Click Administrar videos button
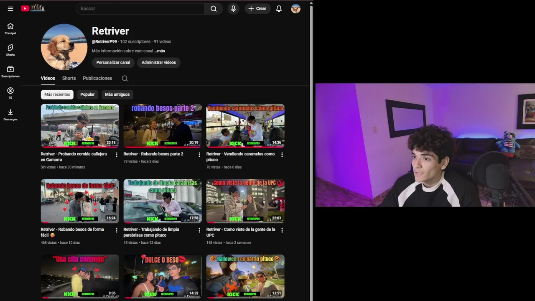The width and height of the screenshot is (535, 301). 159,62
